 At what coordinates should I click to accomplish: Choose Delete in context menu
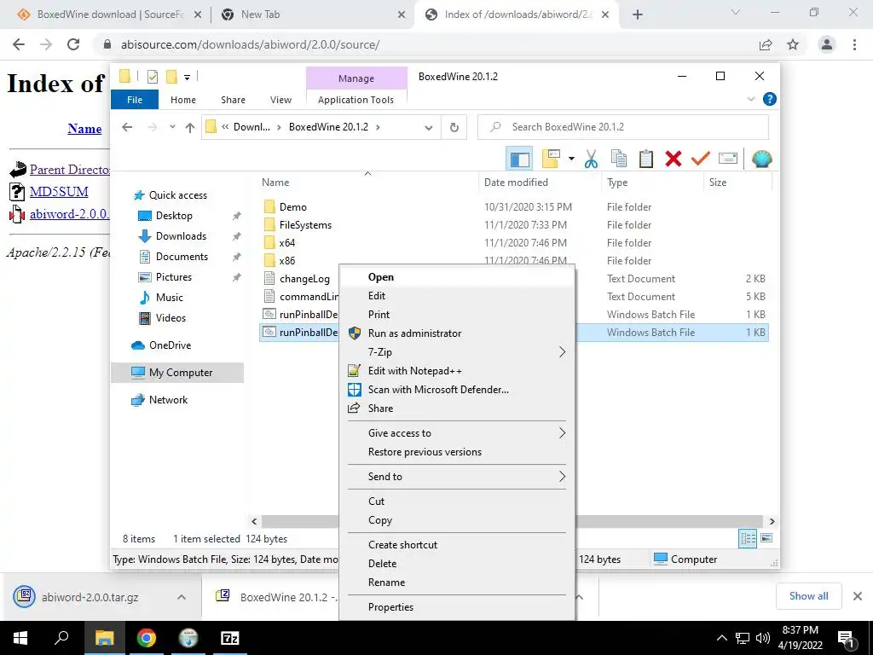(x=457, y=564)
